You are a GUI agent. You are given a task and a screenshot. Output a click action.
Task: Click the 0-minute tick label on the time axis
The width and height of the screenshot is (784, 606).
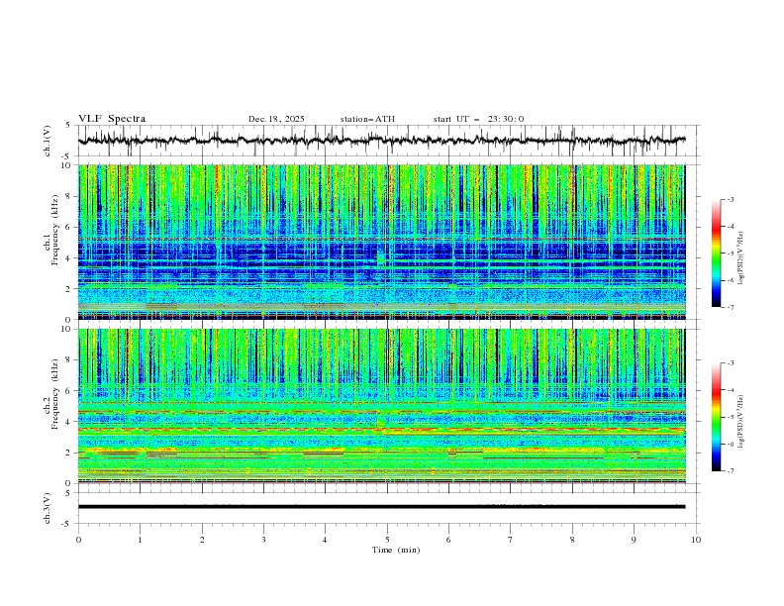tap(79, 539)
